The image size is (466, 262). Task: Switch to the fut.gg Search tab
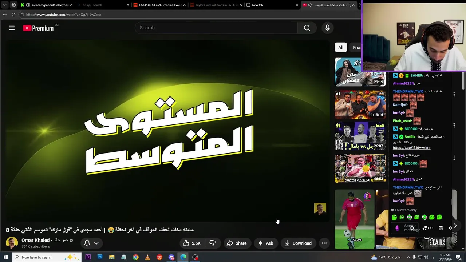104,5
